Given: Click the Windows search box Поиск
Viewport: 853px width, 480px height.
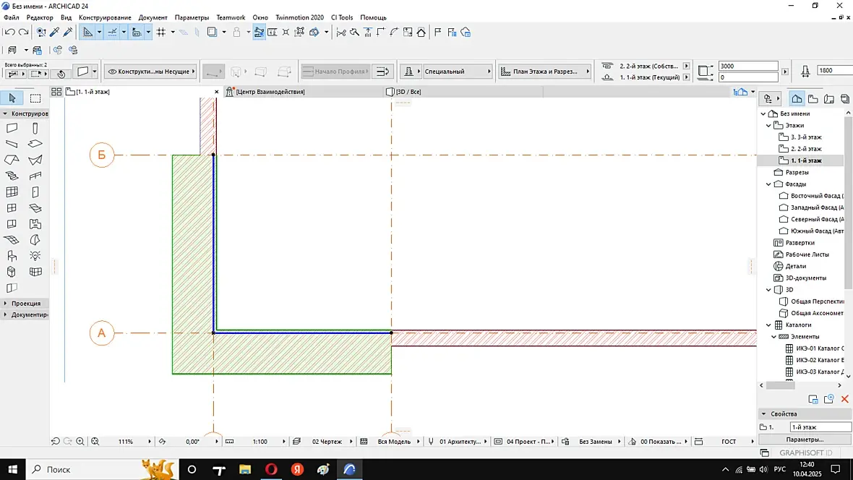Looking at the screenshot, I should [80, 469].
